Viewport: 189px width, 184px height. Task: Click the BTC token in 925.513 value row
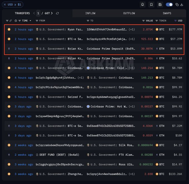160,39
